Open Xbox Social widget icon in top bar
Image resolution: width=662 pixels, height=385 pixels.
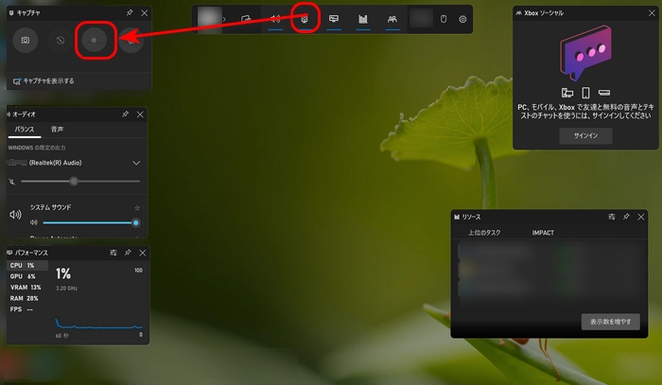392,19
